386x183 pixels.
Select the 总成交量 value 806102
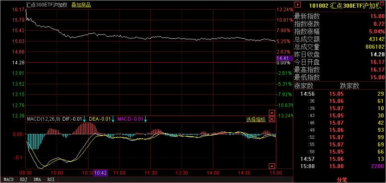pyautogui.click(x=374, y=47)
